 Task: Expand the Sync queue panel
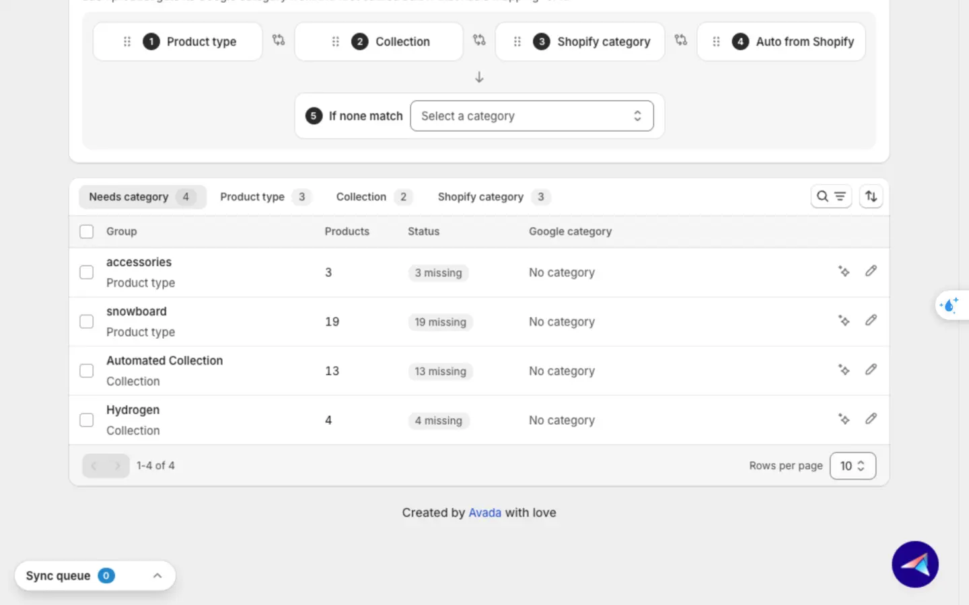tap(157, 575)
